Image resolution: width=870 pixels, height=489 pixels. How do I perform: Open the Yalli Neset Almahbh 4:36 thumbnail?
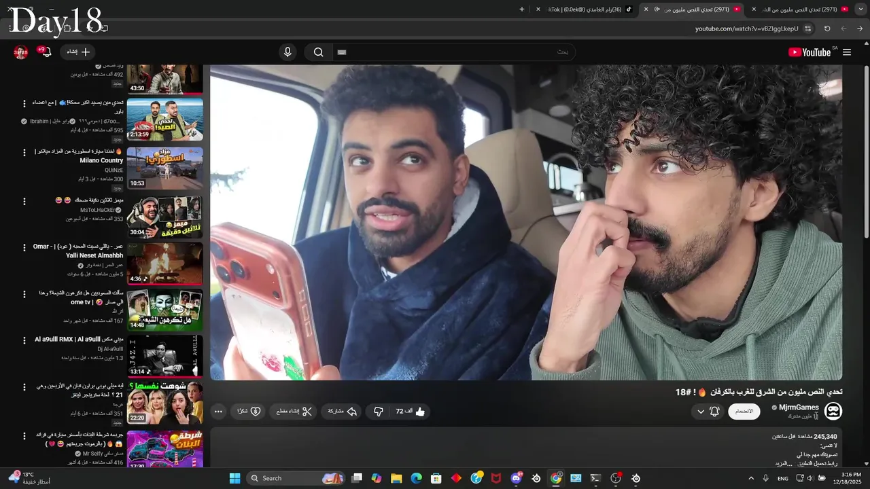tap(165, 264)
